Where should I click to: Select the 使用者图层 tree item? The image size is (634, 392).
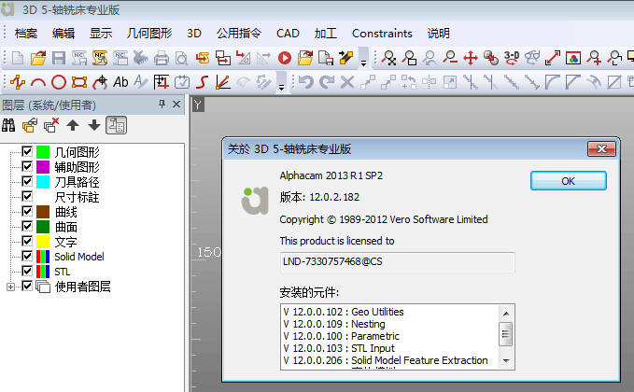82,287
